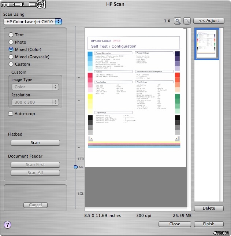Click the Close button
Image resolution: width=231 pixels, height=236 pixels.
tap(175, 224)
